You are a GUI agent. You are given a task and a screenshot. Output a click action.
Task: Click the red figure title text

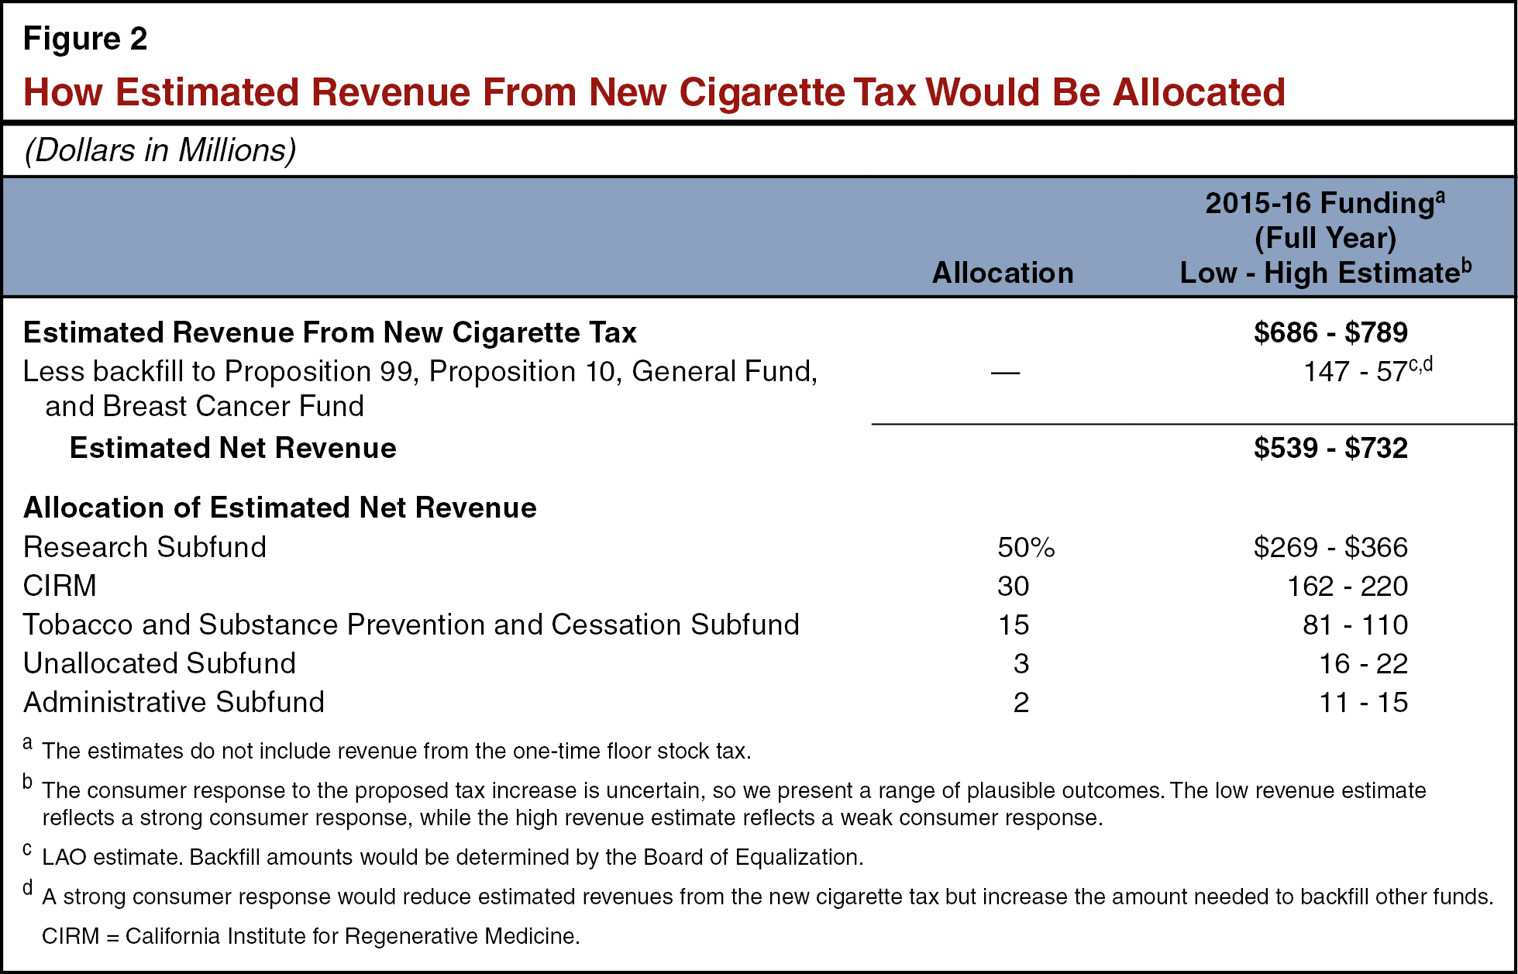point(654,92)
